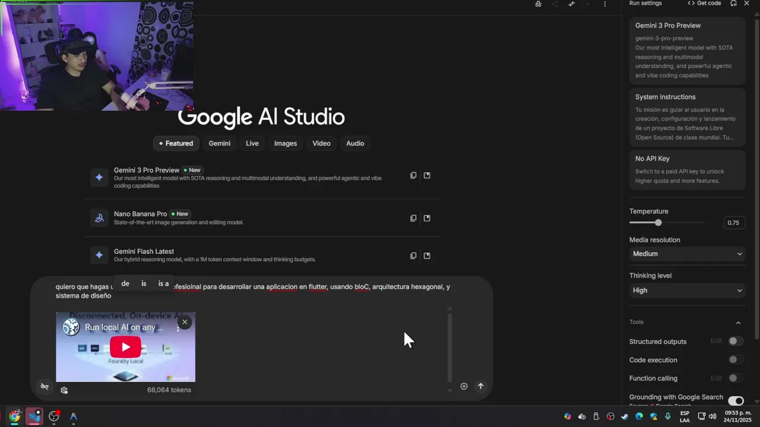Select autocomplete suggestion 'de'
The height and width of the screenshot is (427, 760).
pyautogui.click(x=125, y=283)
